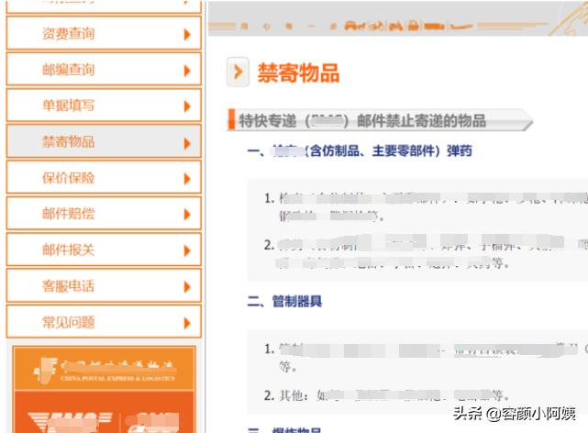
Task: Open the 邮件赔偿 menu item
Action: coord(104,214)
